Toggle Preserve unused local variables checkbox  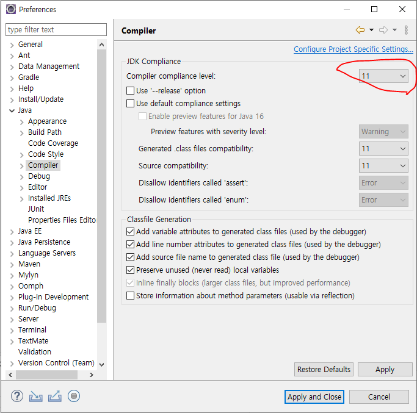click(x=130, y=270)
